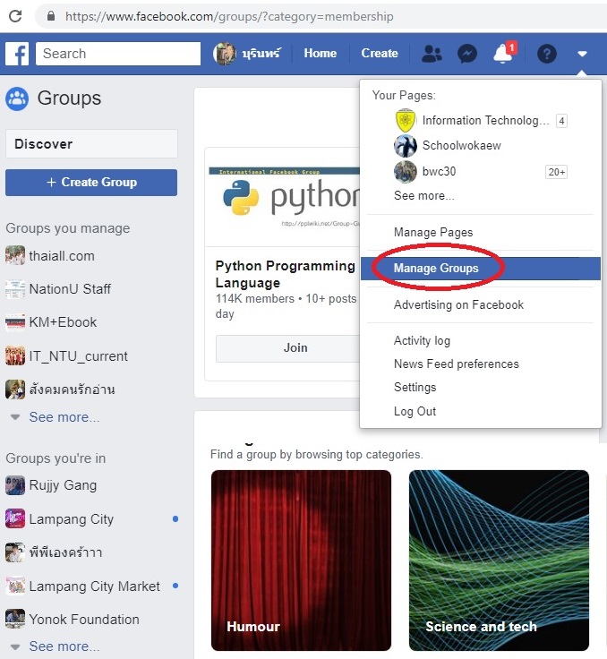Click the Lampang City group icon

15,519
